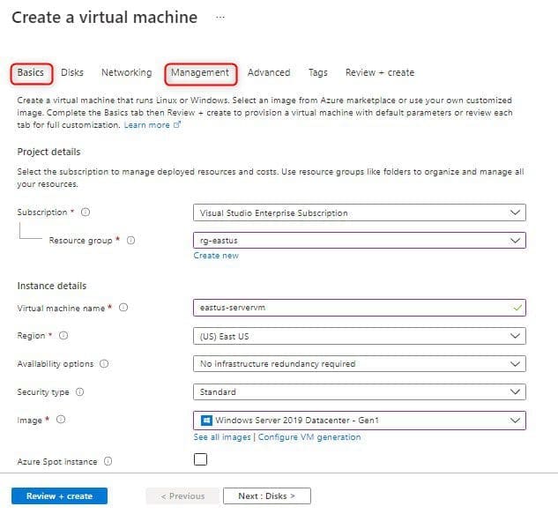This screenshot has width=558, height=514.
Task: Open the ellipsis menu beside the page title
Action: (x=220, y=18)
